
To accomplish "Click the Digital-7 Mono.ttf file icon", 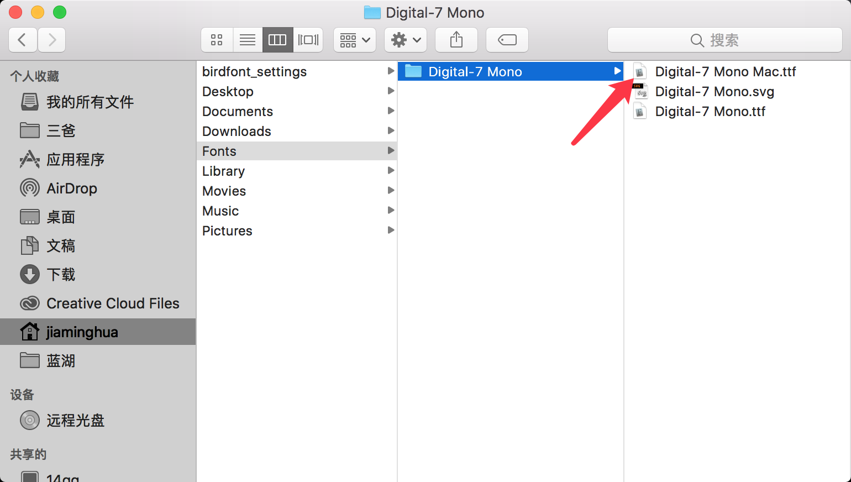I will click(640, 111).
